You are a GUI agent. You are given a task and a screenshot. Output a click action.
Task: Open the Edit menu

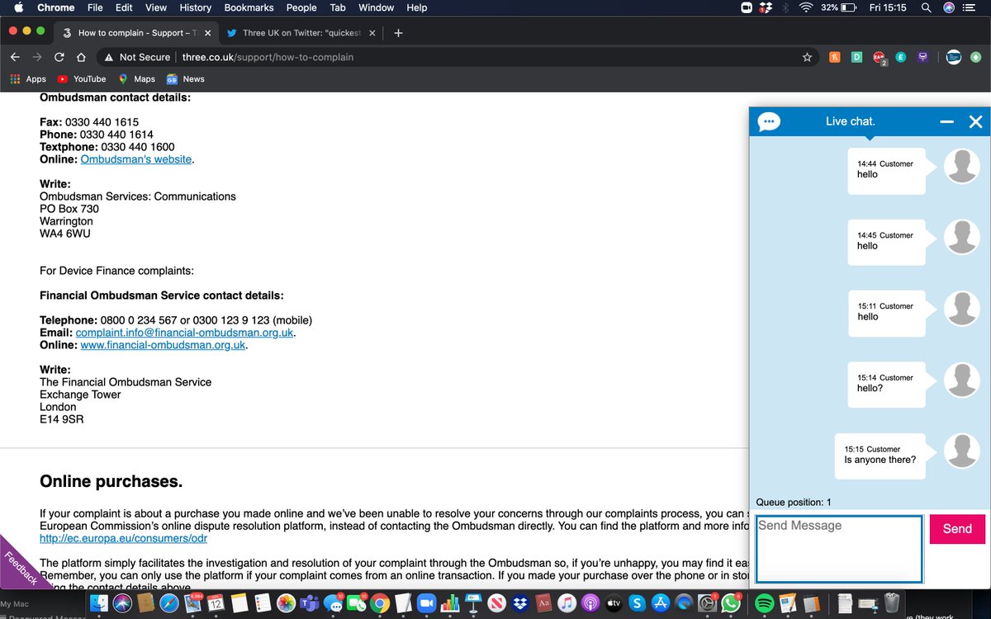click(x=124, y=7)
